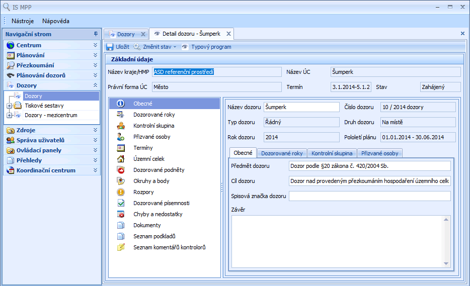This screenshot has height=286, width=470.
Task: Click the Přizvané osoby person icon
Action: [120, 137]
